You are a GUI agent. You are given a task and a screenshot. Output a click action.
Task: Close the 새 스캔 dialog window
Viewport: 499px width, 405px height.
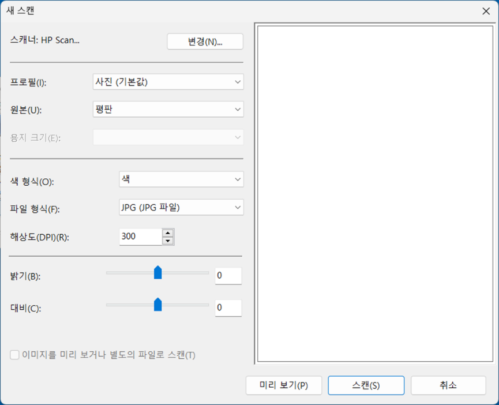point(486,11)
